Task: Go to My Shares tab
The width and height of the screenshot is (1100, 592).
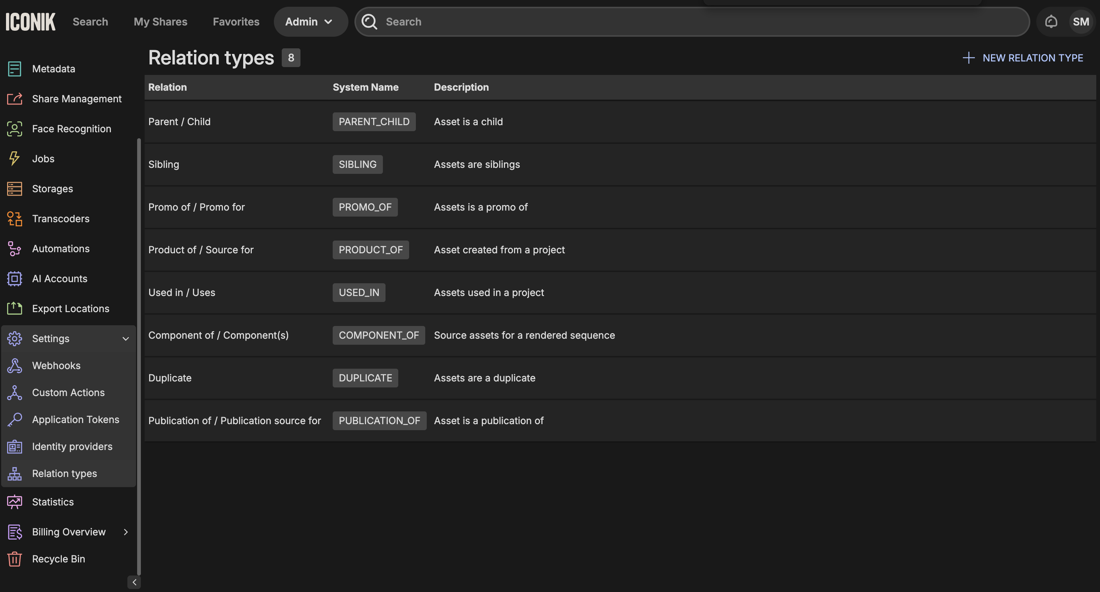Action: click(160, 21)
